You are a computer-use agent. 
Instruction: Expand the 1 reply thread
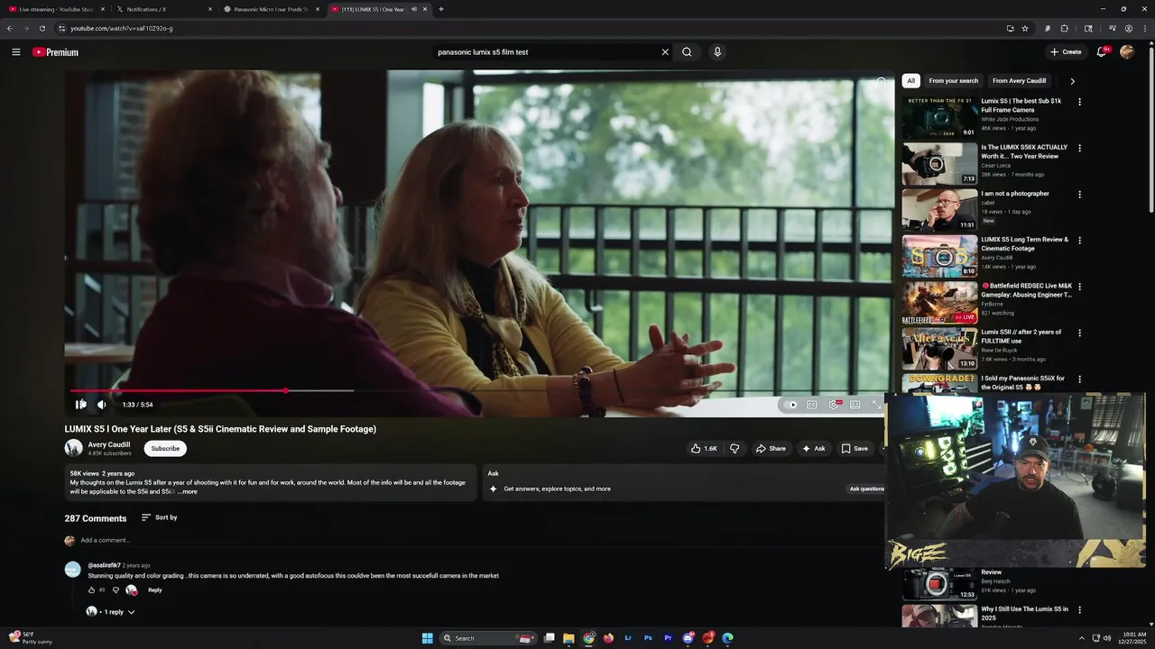click(x=112, y=612)
